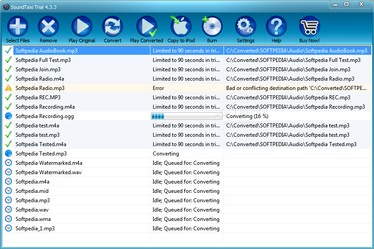
Task: Select the Softpedia test.m4a file name
Action: (x=37, y=126)
